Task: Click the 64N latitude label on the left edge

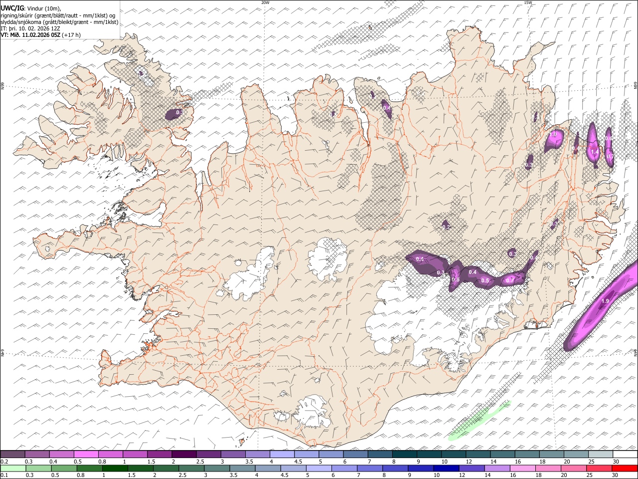Action: (2, 352)
